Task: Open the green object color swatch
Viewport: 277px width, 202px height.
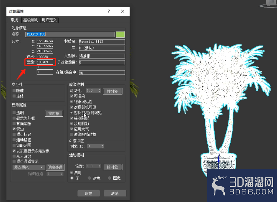Action: (120, 34)
